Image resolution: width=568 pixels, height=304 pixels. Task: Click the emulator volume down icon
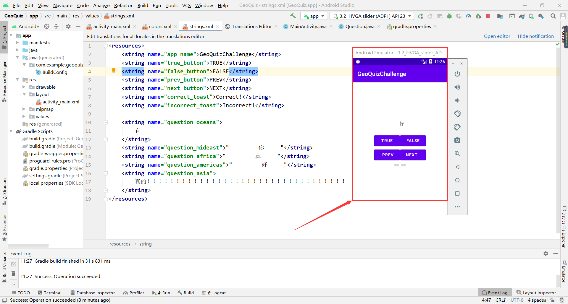[x=457, y=100]
